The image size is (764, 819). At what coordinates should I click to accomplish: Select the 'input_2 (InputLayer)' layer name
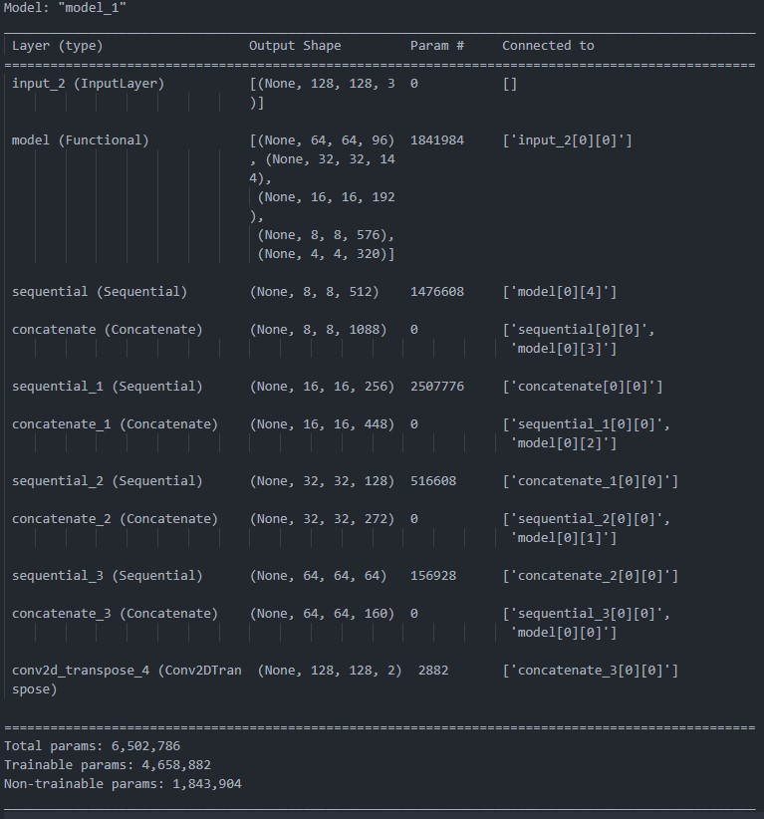[89, 84]
